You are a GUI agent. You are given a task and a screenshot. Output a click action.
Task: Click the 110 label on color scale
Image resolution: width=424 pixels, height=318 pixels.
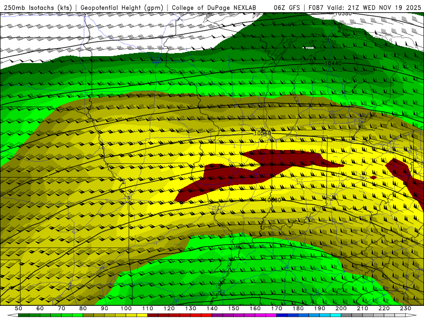point(147,308)
